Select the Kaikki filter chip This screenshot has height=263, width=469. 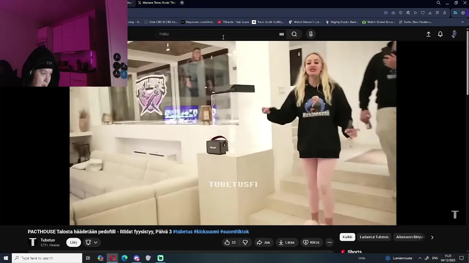[347, 237]
